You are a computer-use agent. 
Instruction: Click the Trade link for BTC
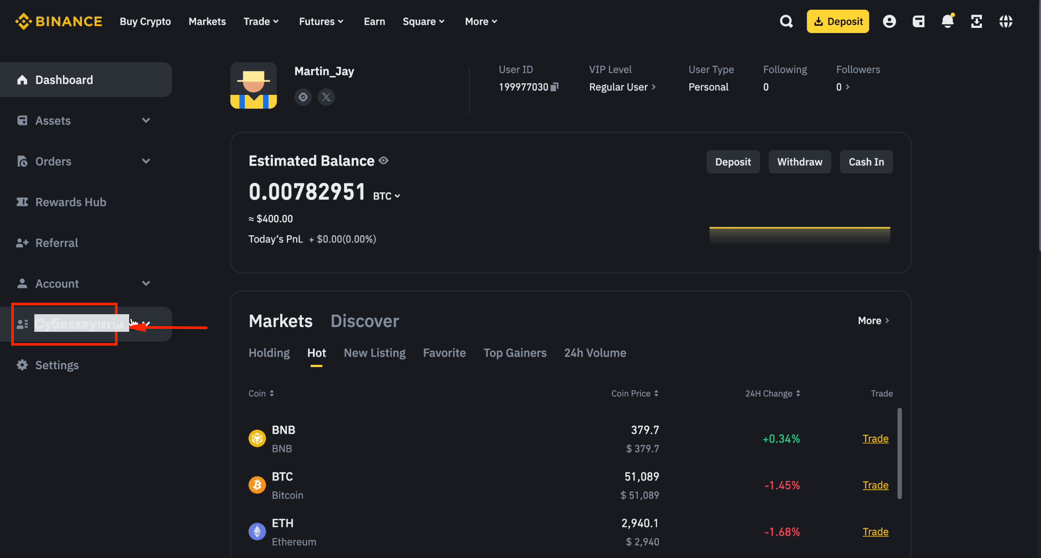[x=875, y=485]
